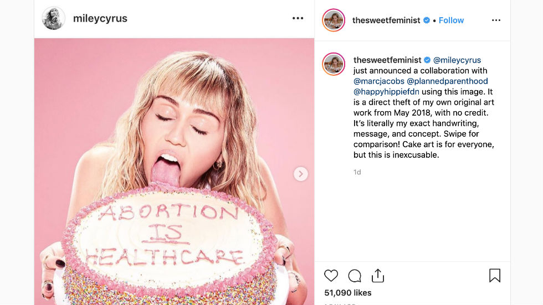Click thesweetfeminist avatar beside caption
The width and height of the screenshot is (543, 305).
[334, 64]
